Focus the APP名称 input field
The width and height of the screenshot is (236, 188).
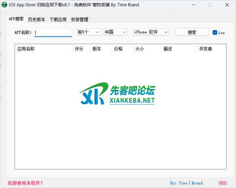coord(53,32)
